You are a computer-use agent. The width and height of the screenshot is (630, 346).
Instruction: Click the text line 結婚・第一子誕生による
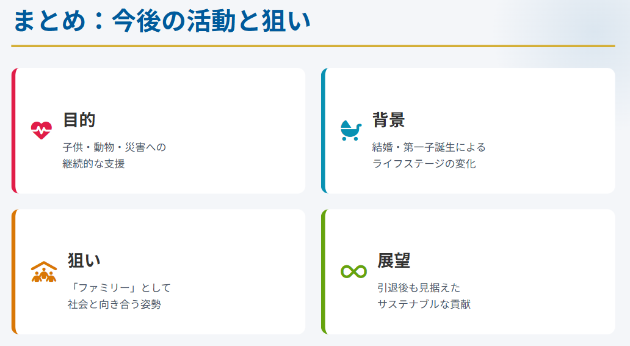point(429,147)
